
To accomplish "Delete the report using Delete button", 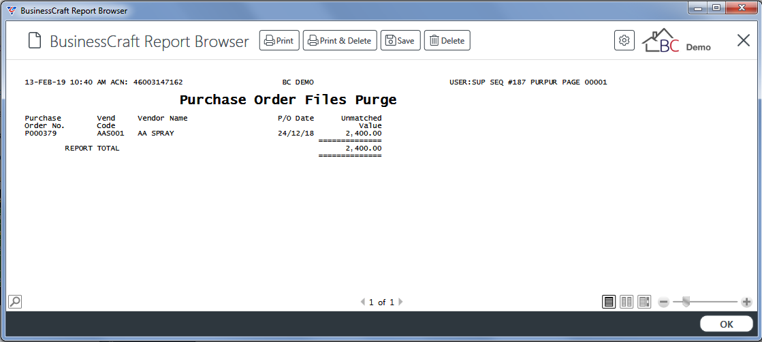I will 447,40.
